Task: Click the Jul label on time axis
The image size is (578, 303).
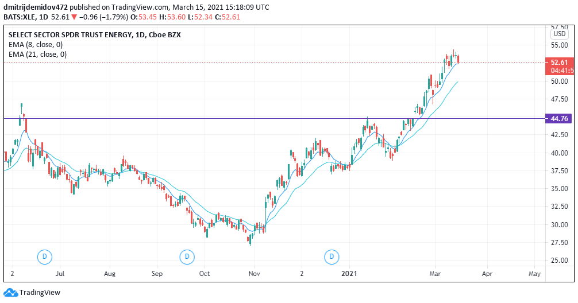Action: point(60,274)
